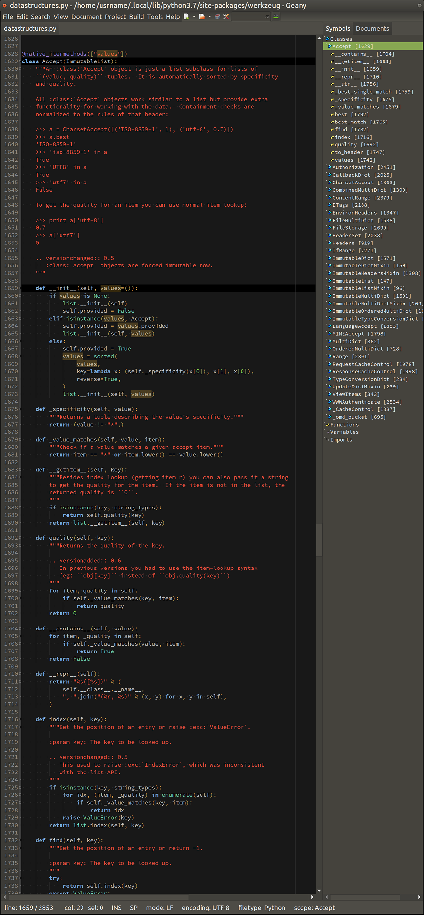
Task: Select OrderedMultiDict [728] class entry
Action: tap(367, 349)
